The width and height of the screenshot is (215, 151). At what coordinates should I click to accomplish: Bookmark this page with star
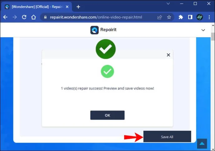[x=169, y=17]
